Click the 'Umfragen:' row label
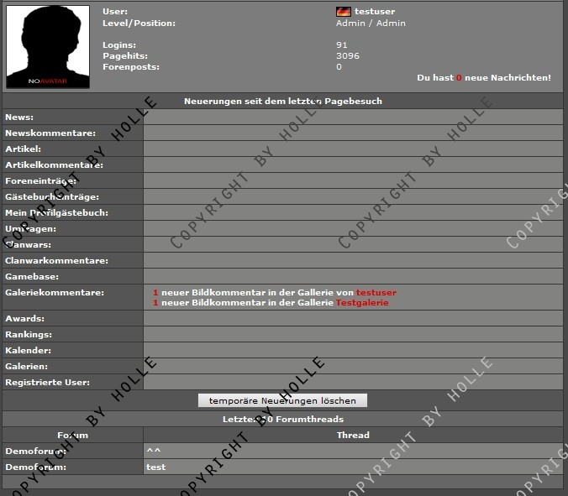The width and height of the screenshot is (568, 496). (30, 228)
